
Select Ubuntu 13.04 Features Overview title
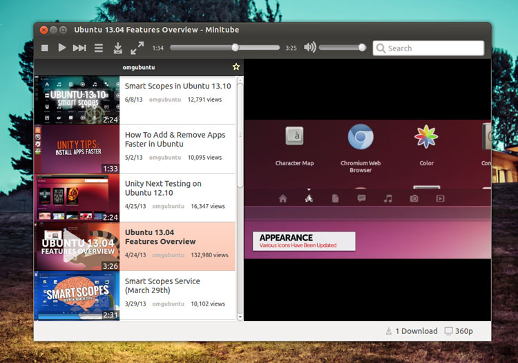tap(160, 236)
